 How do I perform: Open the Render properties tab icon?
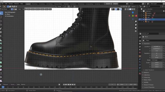tap(140, 41)
